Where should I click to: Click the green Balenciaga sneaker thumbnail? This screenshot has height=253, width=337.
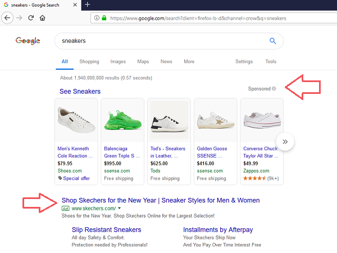point(122,120)
